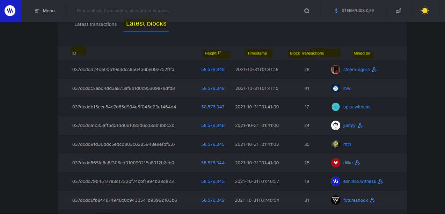Image resolution: width=445 pixels, height=214 pixels.
Task: Open upvu.witness profile link
Action: 357,107
